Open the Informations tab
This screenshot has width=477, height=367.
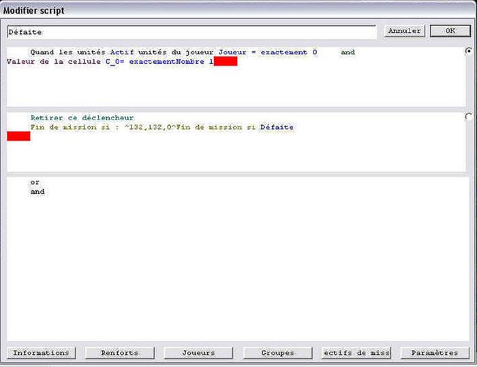pyautogui.click(x=42, y=353)
